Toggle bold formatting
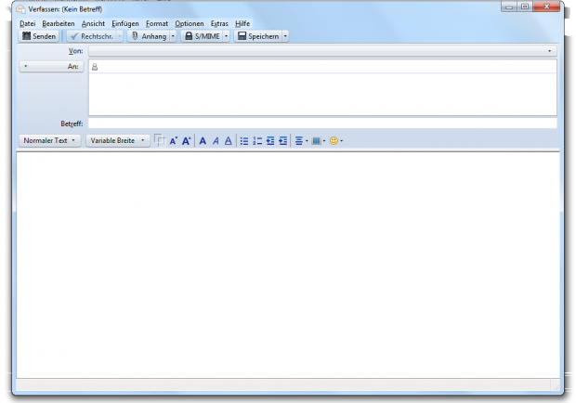The image size is (576, 403). (203, 140)
